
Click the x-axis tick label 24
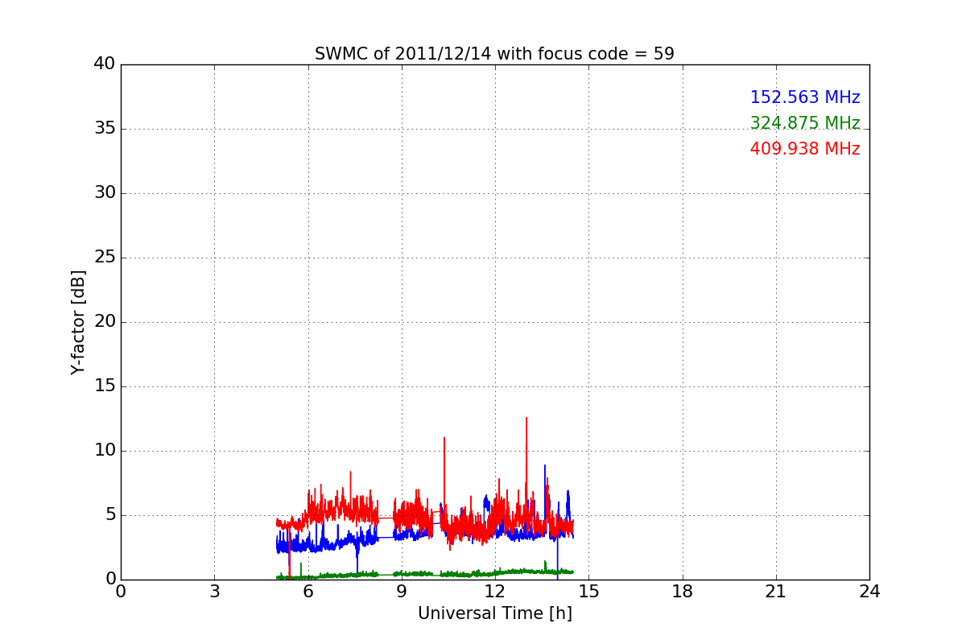point(869,592)
